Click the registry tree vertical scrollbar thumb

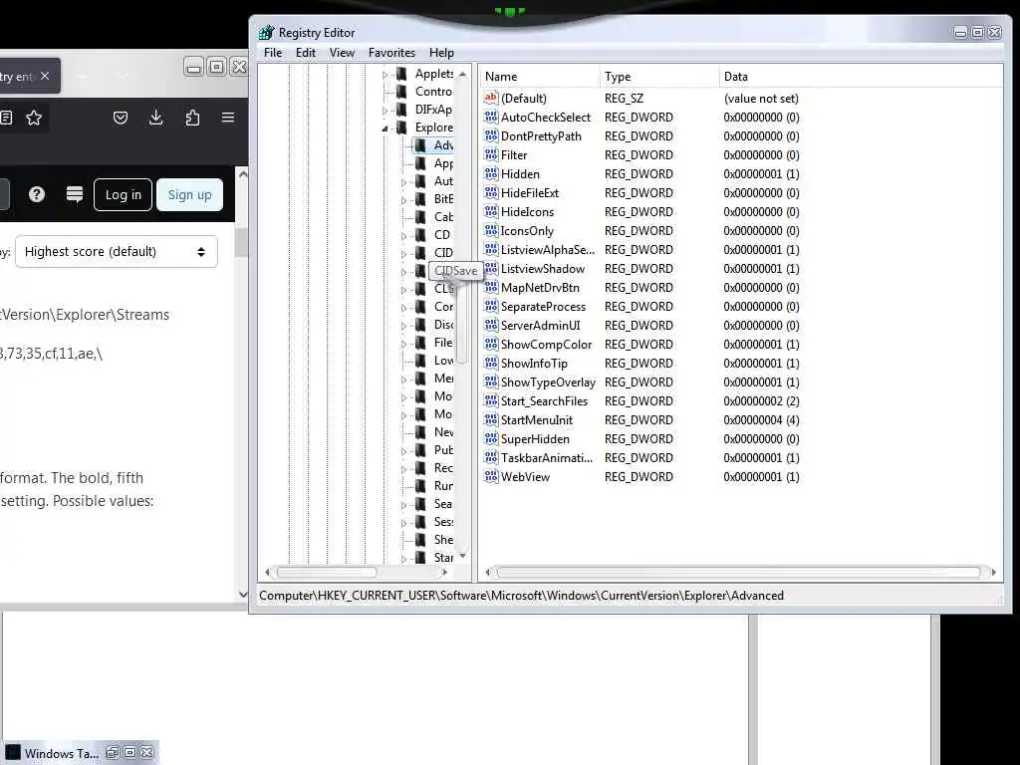(462, 322)
